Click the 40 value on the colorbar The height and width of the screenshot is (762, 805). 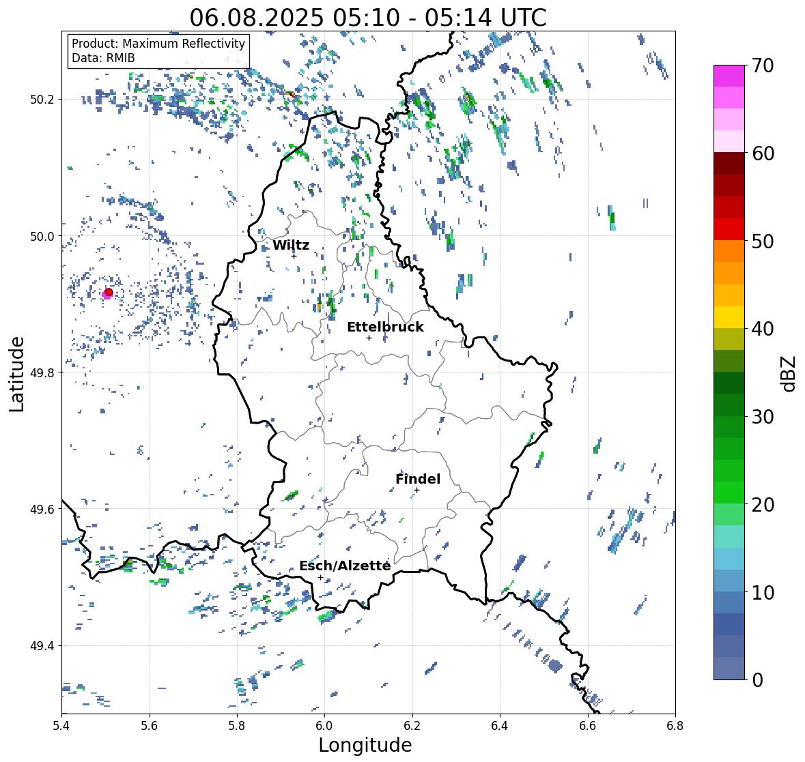763,329
